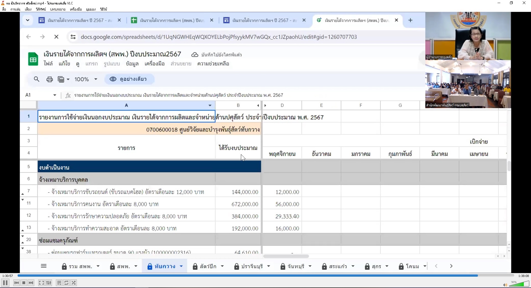
Task: Adjust the VLC volume slider
Action: point(519,284)
